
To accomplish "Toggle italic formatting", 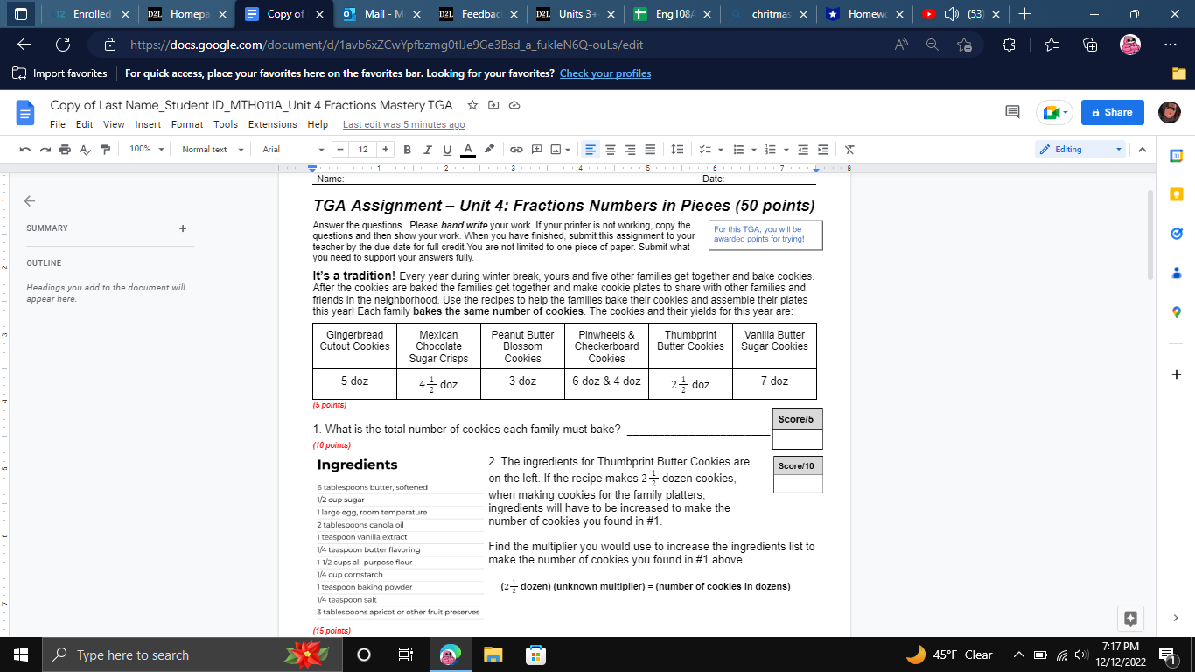I will (x=427, y=149).
